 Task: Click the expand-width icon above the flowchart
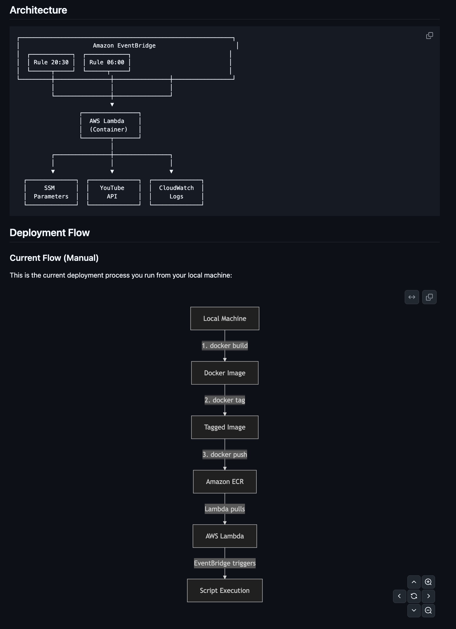coord(412,297)
